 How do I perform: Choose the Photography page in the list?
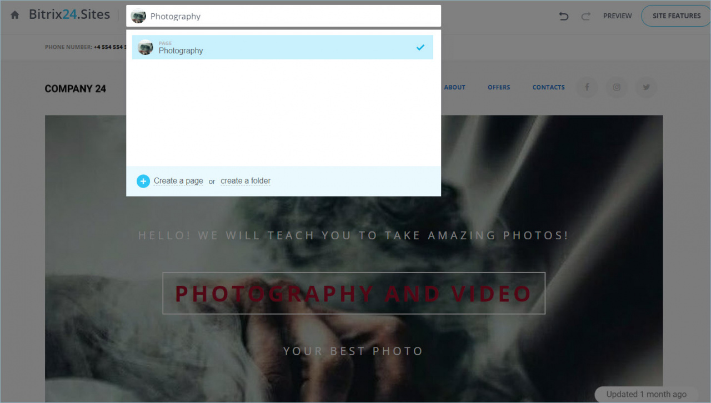tap(283, 47)
